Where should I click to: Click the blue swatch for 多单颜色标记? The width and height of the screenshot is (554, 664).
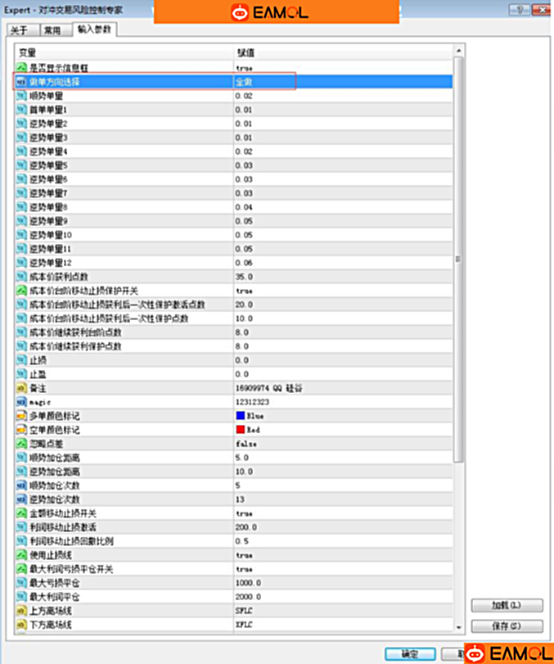(x=241, y=415)
